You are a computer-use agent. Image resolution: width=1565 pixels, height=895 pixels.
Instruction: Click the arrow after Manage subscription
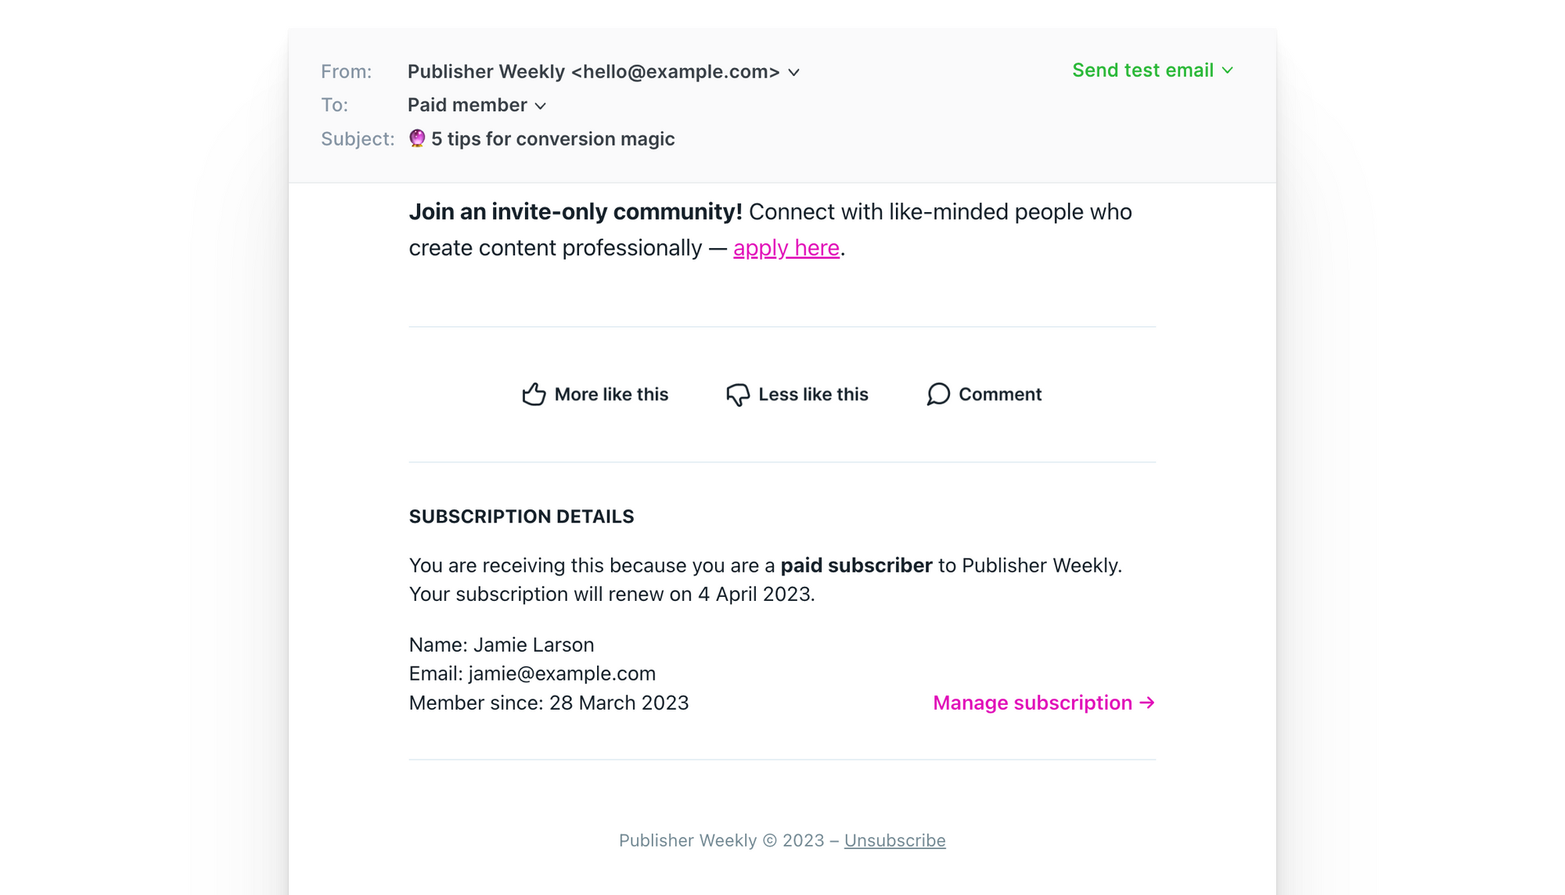(1147, 703)
